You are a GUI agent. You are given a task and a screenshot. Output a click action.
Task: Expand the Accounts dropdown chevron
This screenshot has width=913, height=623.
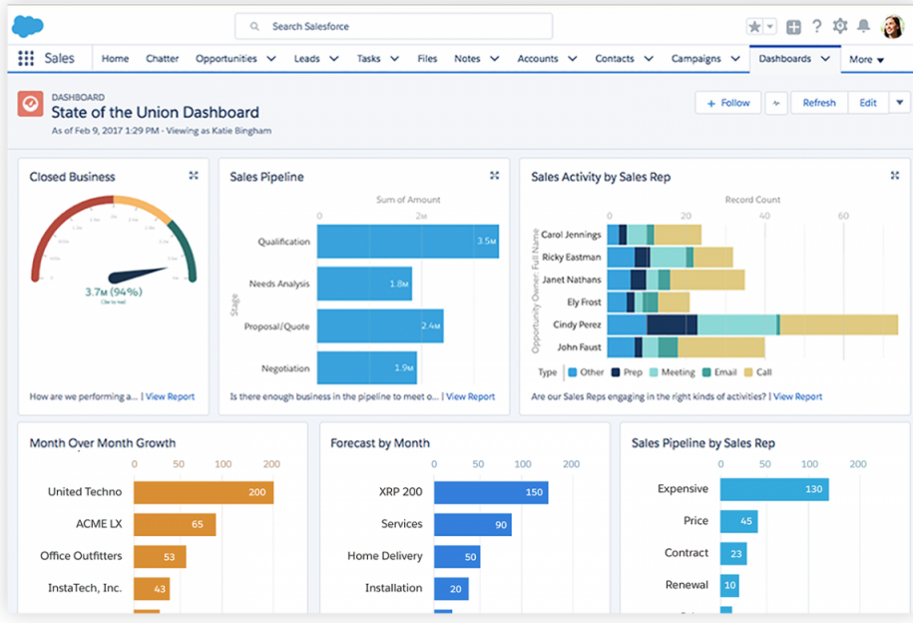tap(573, 58)
